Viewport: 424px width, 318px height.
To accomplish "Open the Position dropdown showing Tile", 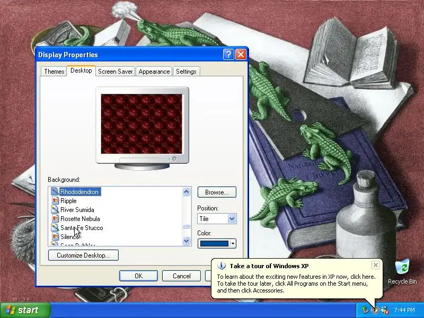I will (x=217, y=218).
